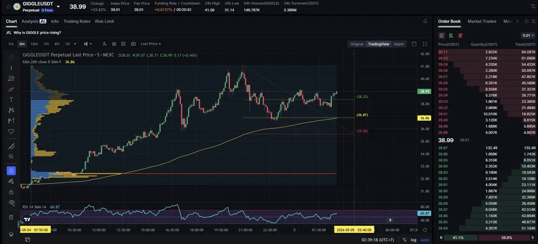
Task: Open the Risk Limit tab
Action: pos(104,21)
